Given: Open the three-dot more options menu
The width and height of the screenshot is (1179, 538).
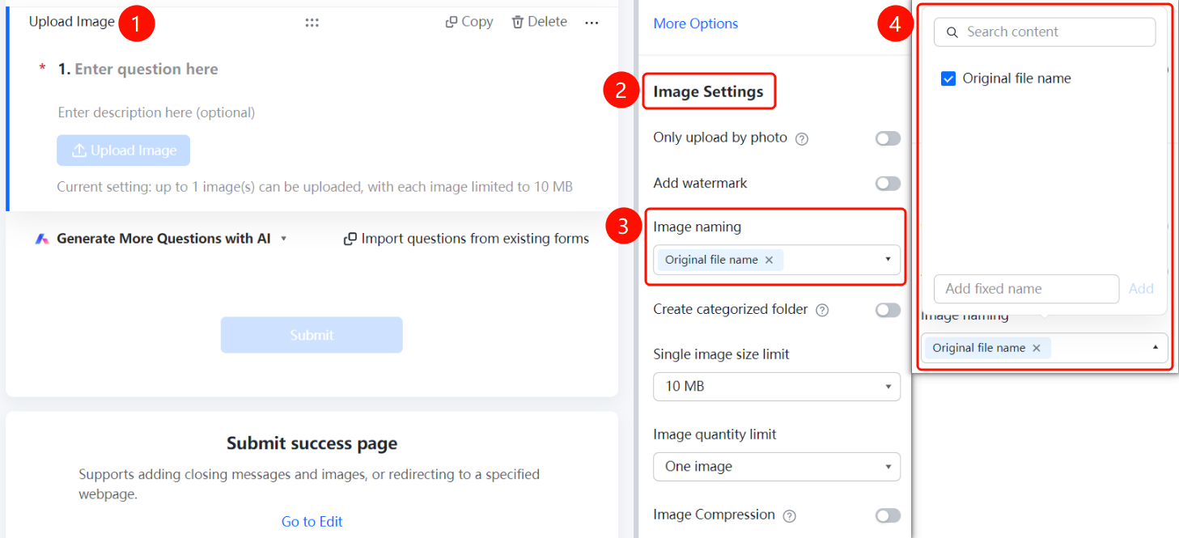Looking at the screenshot, I should click(592, 23).
